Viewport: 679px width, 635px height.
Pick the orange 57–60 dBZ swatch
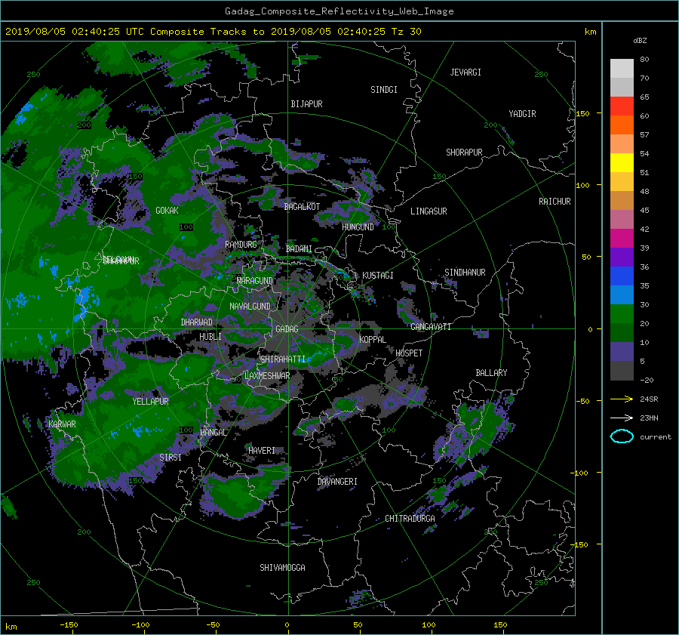pyautogui.click(x=622, y=125)
